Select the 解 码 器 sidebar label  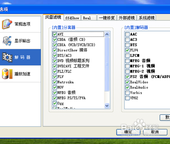coord(22,57)
